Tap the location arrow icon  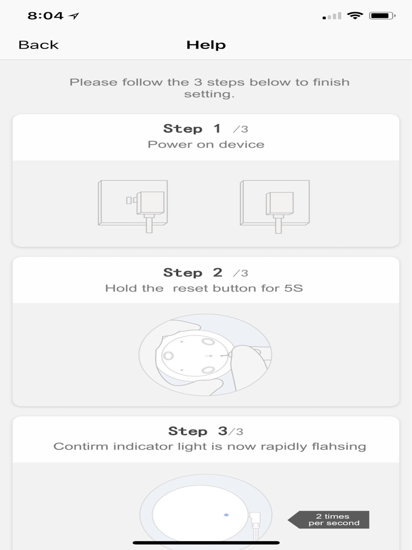[74, 16]
